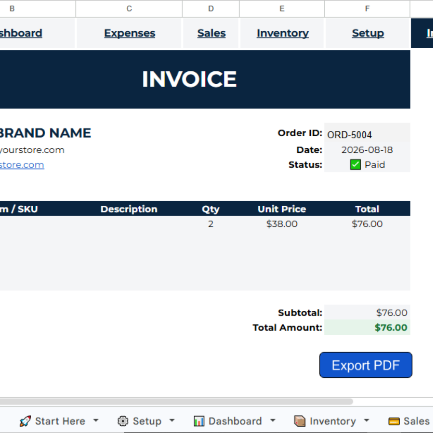The image size is (433, 433).
Task: Switch to the Start Here sheet
Action: click(60, 421)
